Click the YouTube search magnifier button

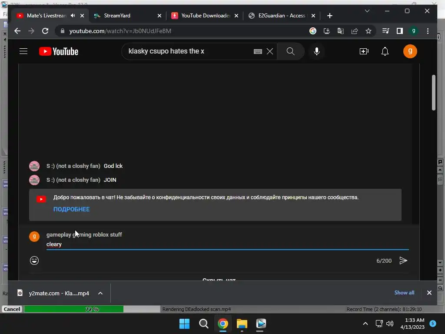(x=290, y=51)
